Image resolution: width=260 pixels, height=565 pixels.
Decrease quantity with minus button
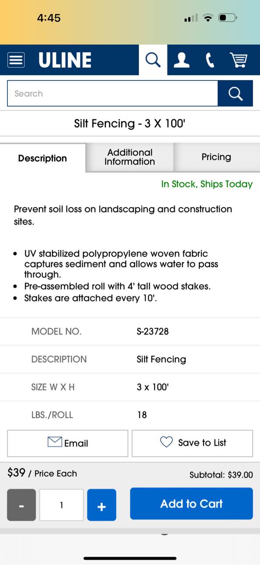21,505
